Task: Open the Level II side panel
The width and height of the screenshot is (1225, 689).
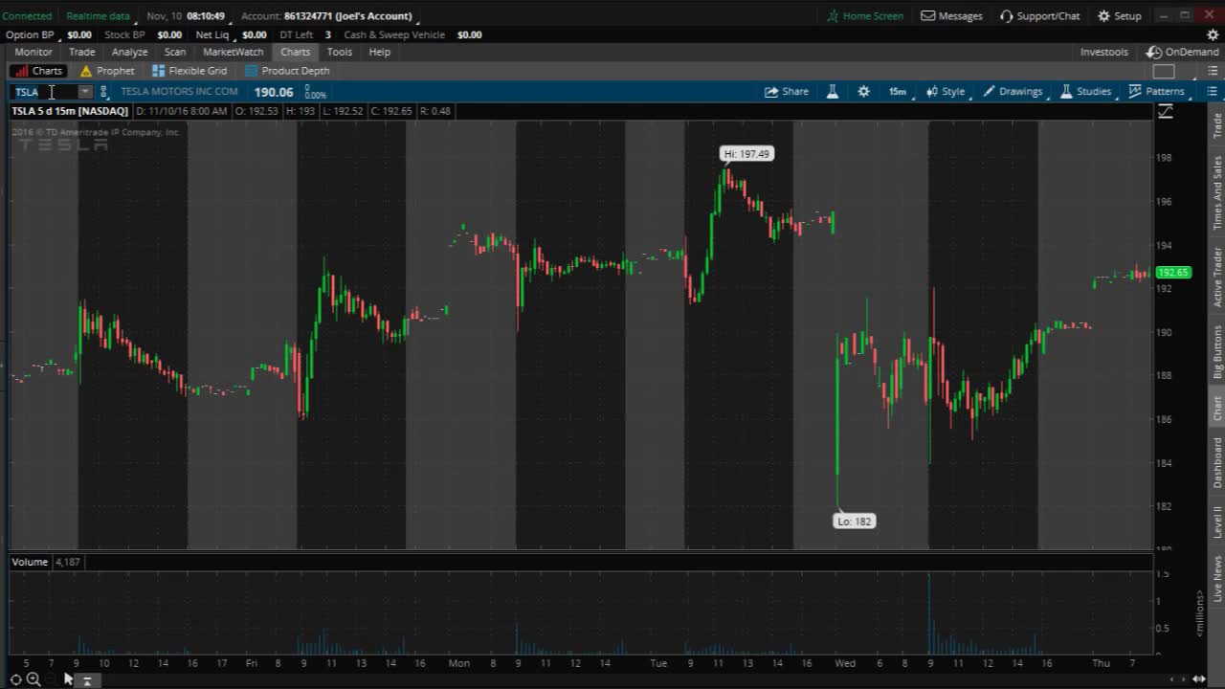Action: click(x=1217, y=522)
